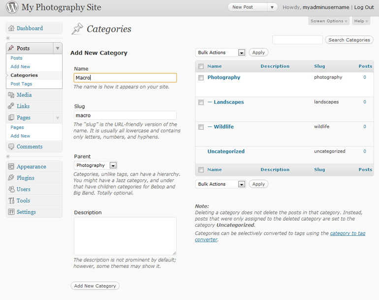This screenshot has height=300, width=379.
Task: Click the WordPress logo icon
Action: click(x=12, y=7)
